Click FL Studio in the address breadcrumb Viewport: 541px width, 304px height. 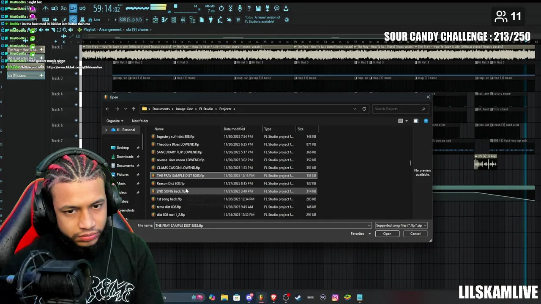(206, 109)
